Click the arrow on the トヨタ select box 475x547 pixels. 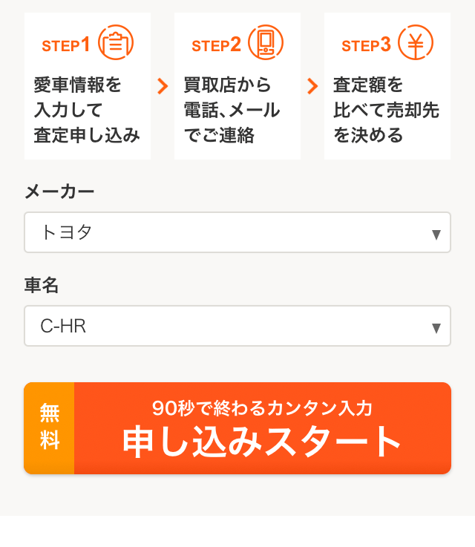[436, 235]
